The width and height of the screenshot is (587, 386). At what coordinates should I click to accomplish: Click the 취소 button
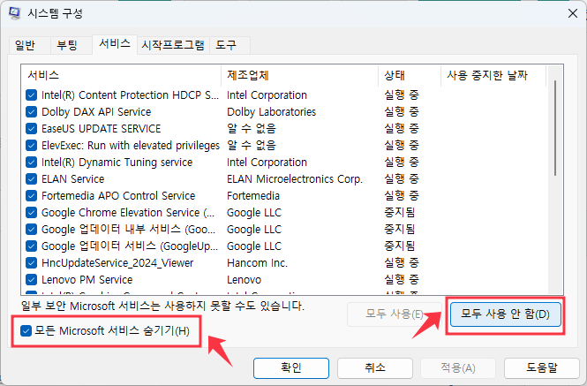[375, 368]
